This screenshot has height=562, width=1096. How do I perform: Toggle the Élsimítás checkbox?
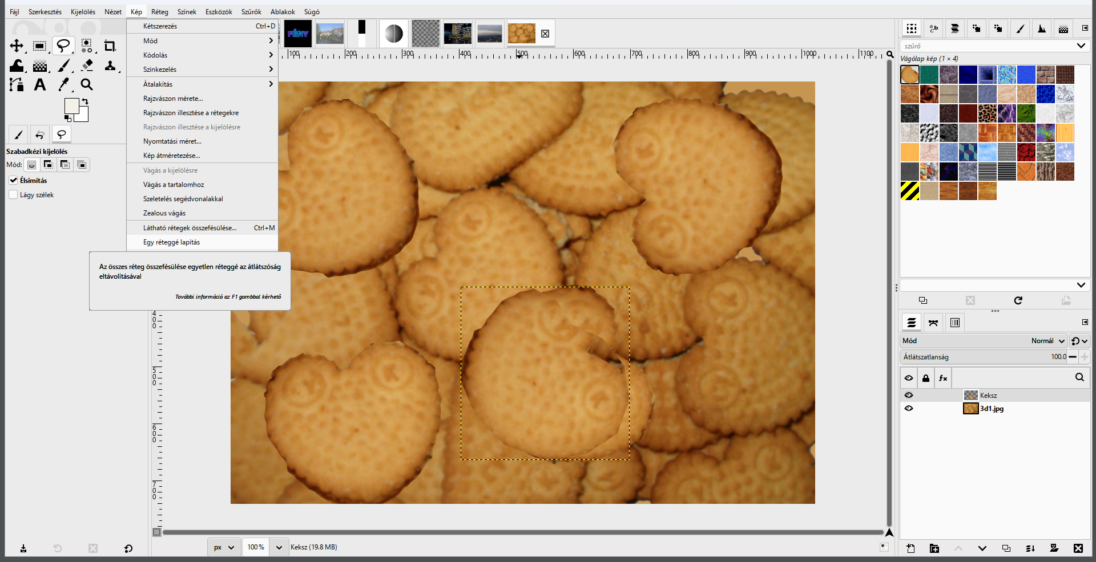(13, 180)
